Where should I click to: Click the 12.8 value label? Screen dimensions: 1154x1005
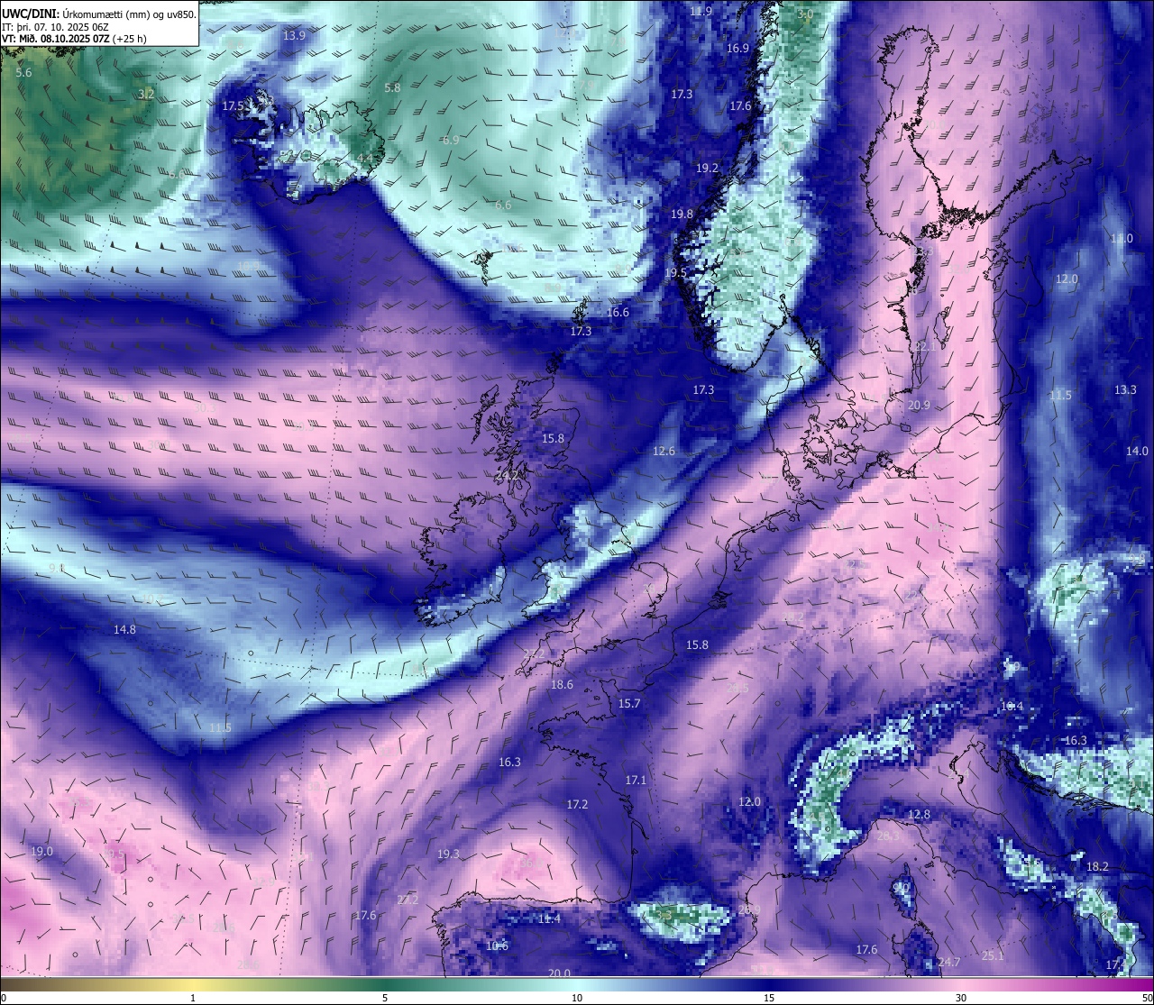(x=919, y=815)
